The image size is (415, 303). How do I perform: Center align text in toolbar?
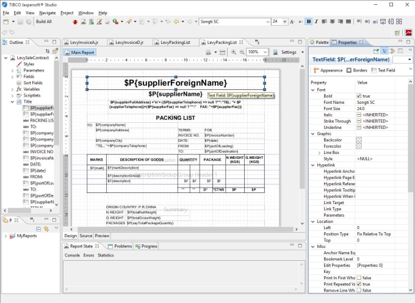pos(333,21)
